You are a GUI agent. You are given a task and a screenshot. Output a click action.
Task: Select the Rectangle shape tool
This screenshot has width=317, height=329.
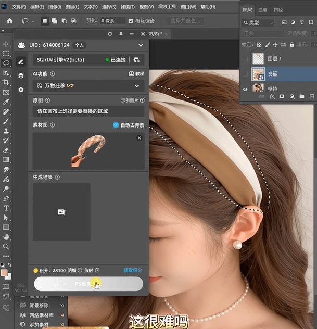pyautogui.click(x=6, y=227)
